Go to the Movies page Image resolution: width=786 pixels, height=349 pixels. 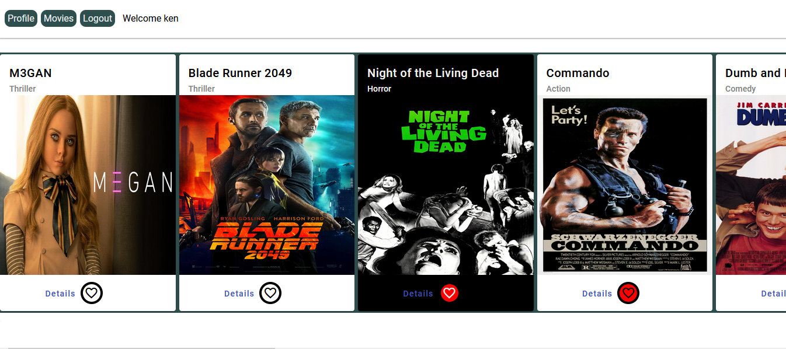58,19
